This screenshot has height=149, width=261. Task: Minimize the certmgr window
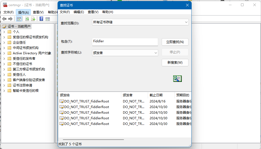pos(230,5)
